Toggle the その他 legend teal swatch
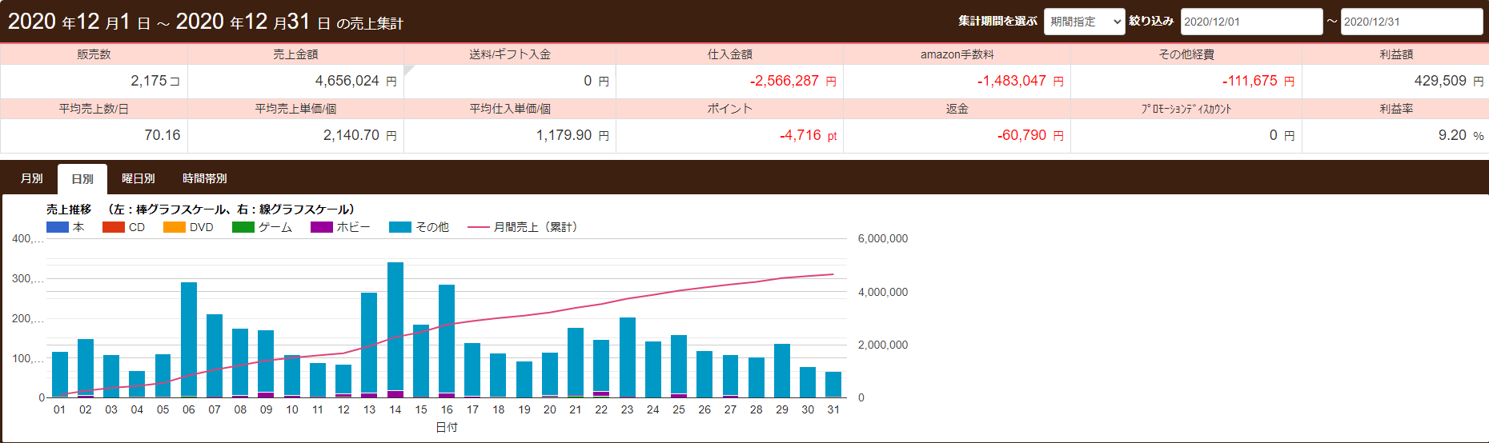 pyautogui.click(x=399, y=227)
